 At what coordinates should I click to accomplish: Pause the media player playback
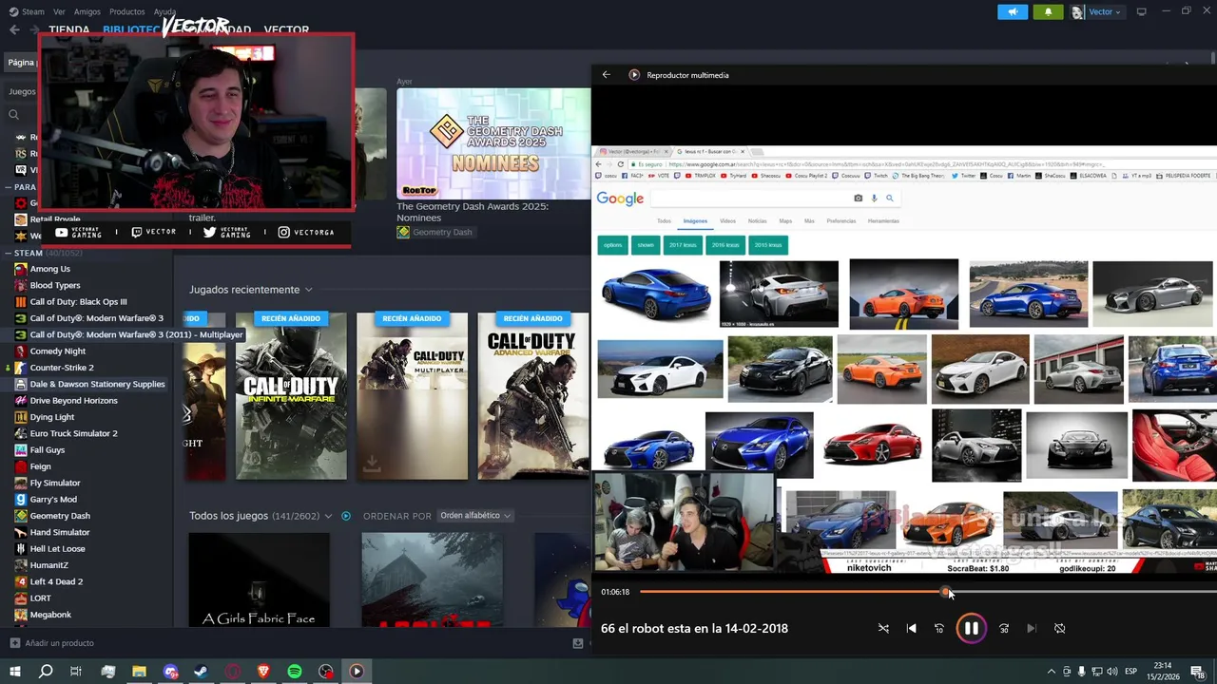971,628
